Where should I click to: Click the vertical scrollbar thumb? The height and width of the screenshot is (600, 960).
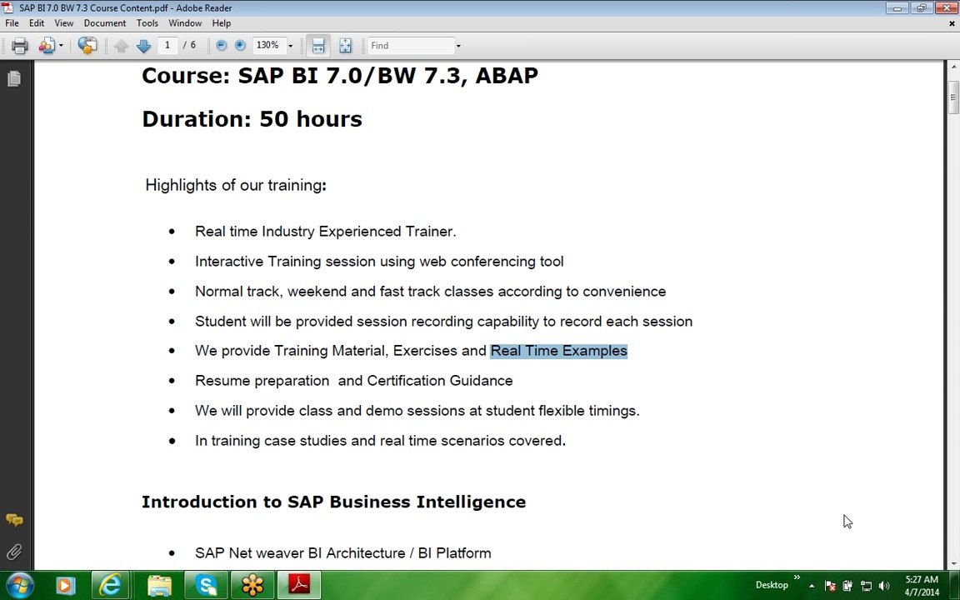(953, 96)
